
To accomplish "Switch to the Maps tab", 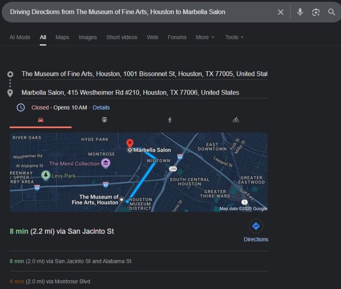I will point(62,37).
